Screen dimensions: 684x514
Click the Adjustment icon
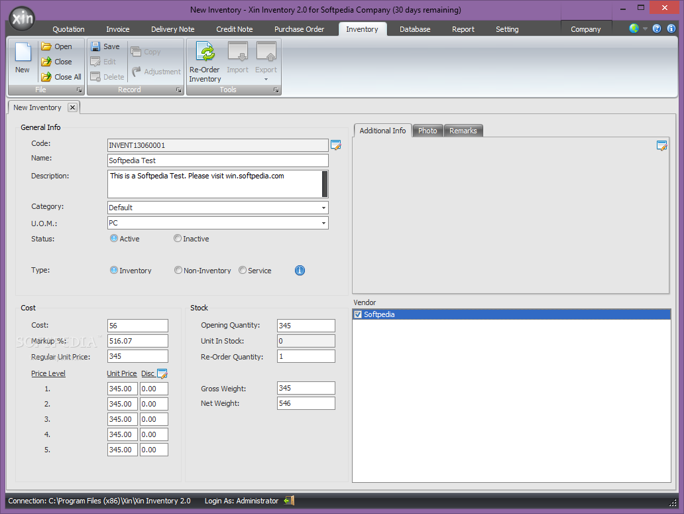coord(137,71)
